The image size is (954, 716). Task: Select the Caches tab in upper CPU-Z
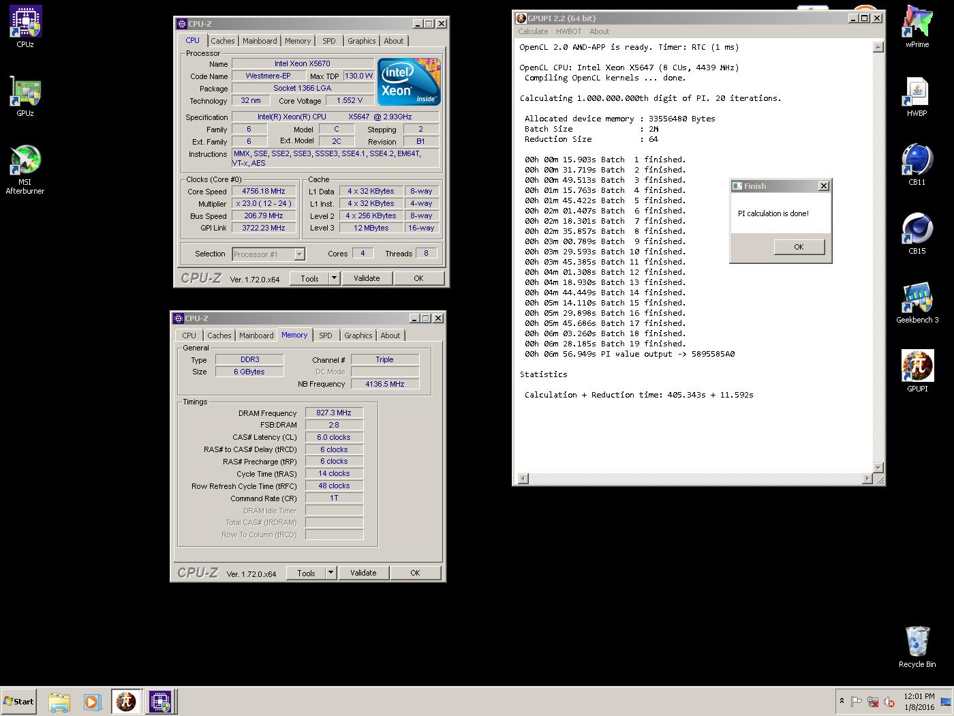click(x=222, y=41)
